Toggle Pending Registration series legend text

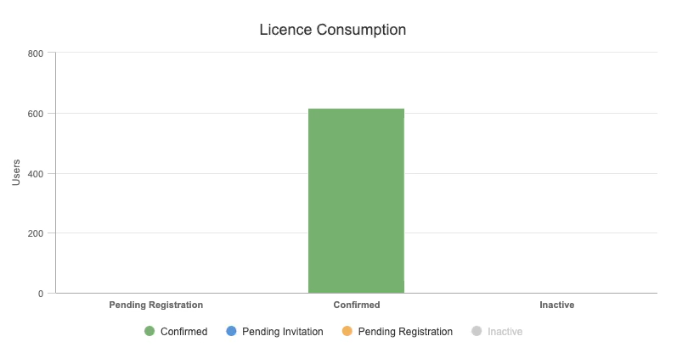pyautogui.click(x=405, y=332)
